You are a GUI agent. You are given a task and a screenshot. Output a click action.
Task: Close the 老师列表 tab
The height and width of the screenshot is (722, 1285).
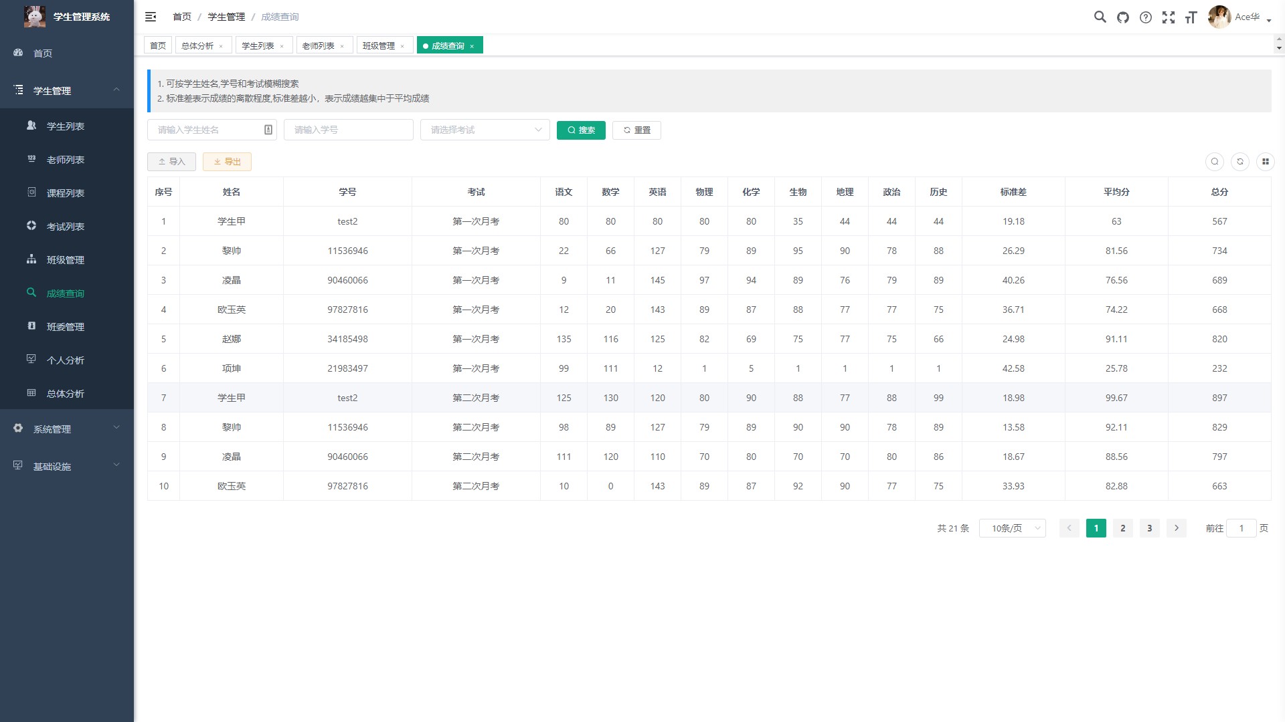click(342, 46)
